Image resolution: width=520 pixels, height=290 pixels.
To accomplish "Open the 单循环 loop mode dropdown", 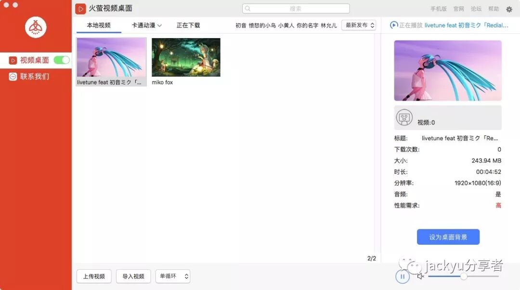I will pos(173,276).
